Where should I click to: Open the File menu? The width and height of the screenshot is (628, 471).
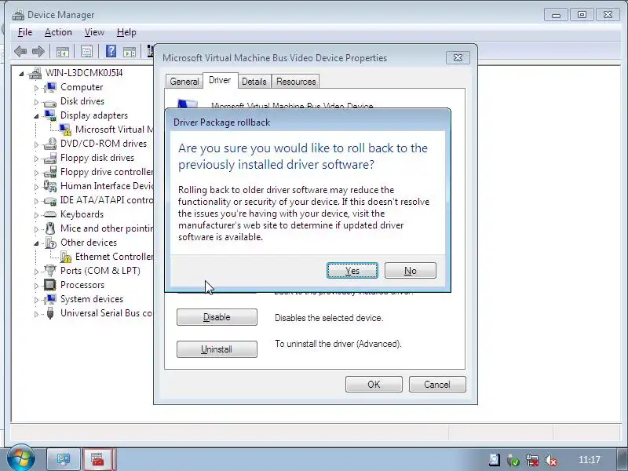(x=25, y=32)
